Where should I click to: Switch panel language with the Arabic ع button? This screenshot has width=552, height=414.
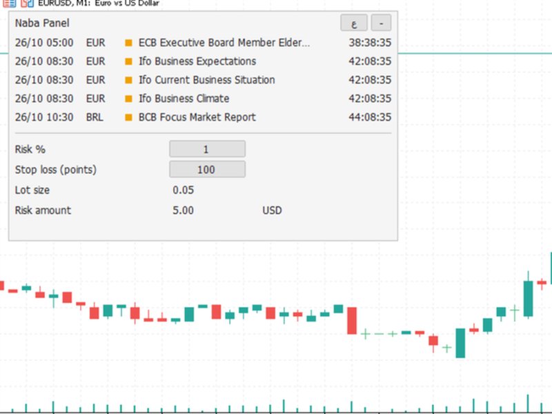click(354, 23)
